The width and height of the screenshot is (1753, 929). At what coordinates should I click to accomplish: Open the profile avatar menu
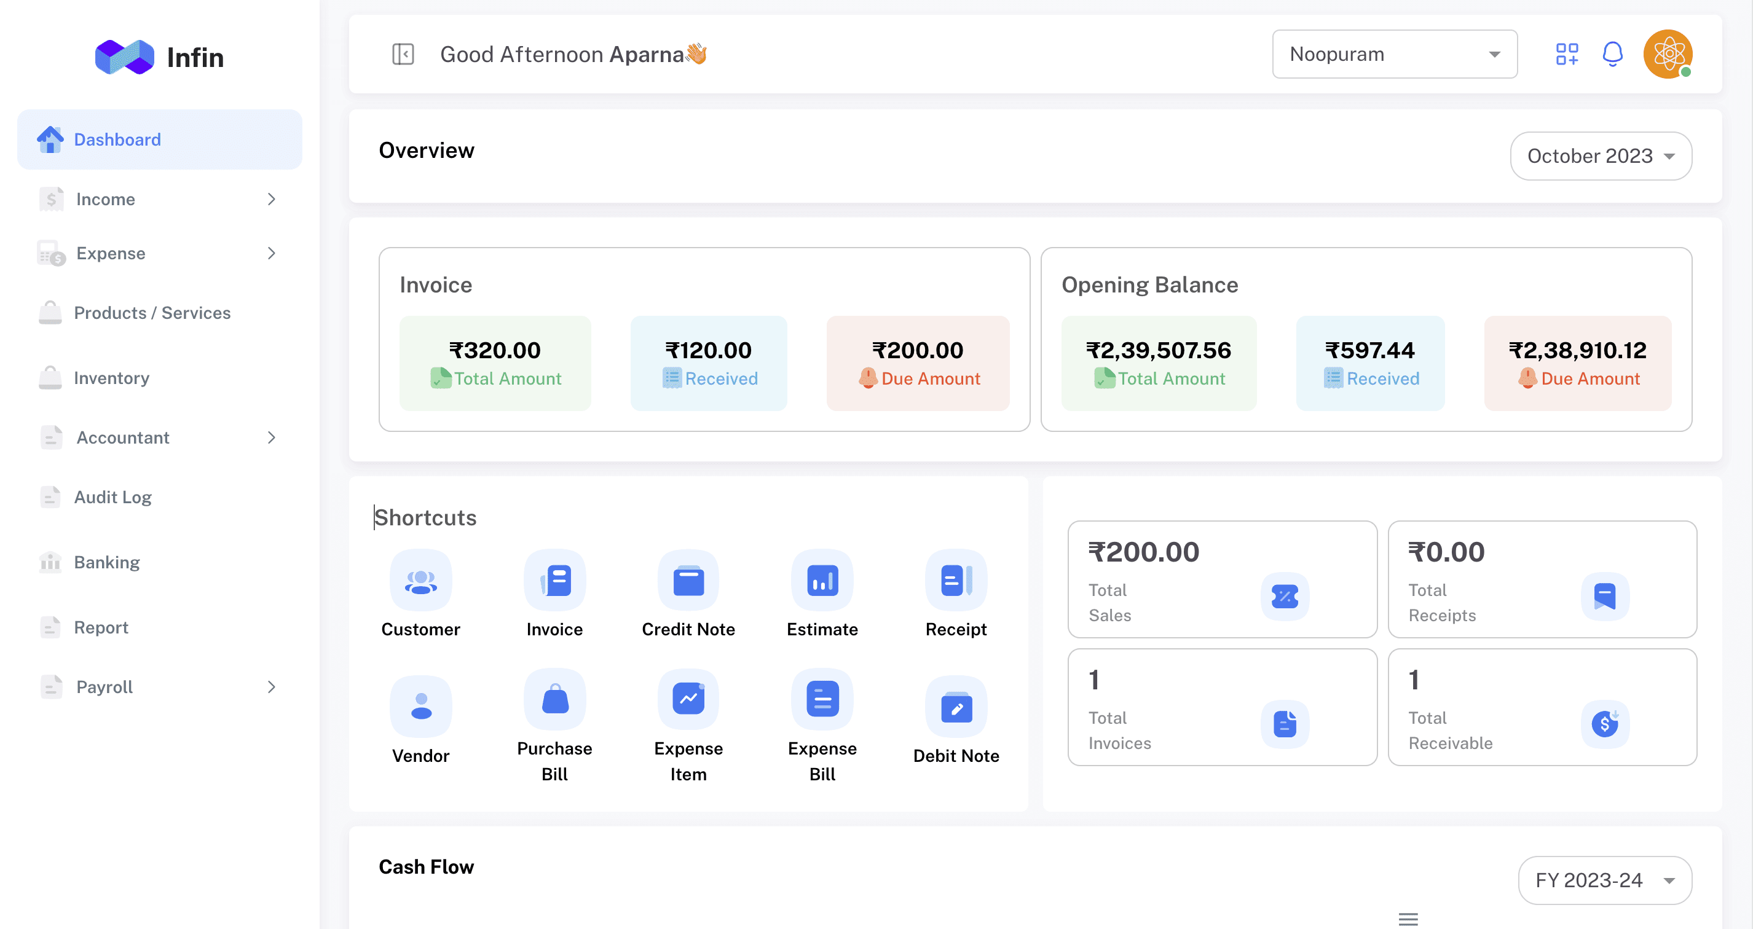tap(1668, 53)
